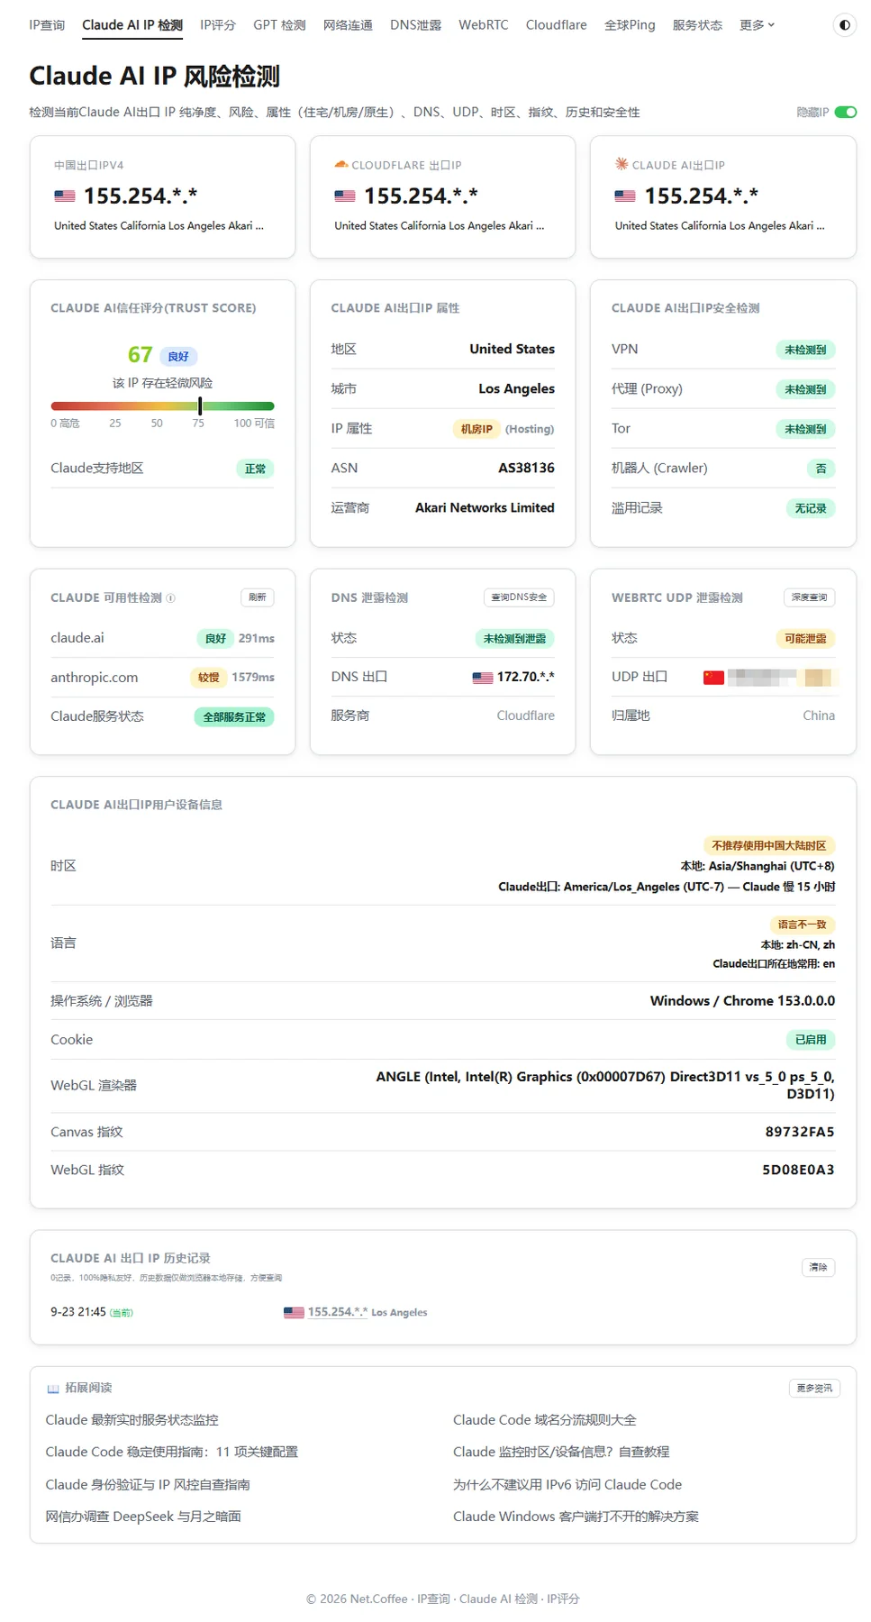This screenshot has height=1622, width=871.
Task: Click the book icon beside 拓展阅读
Action: click(53, 1389)
